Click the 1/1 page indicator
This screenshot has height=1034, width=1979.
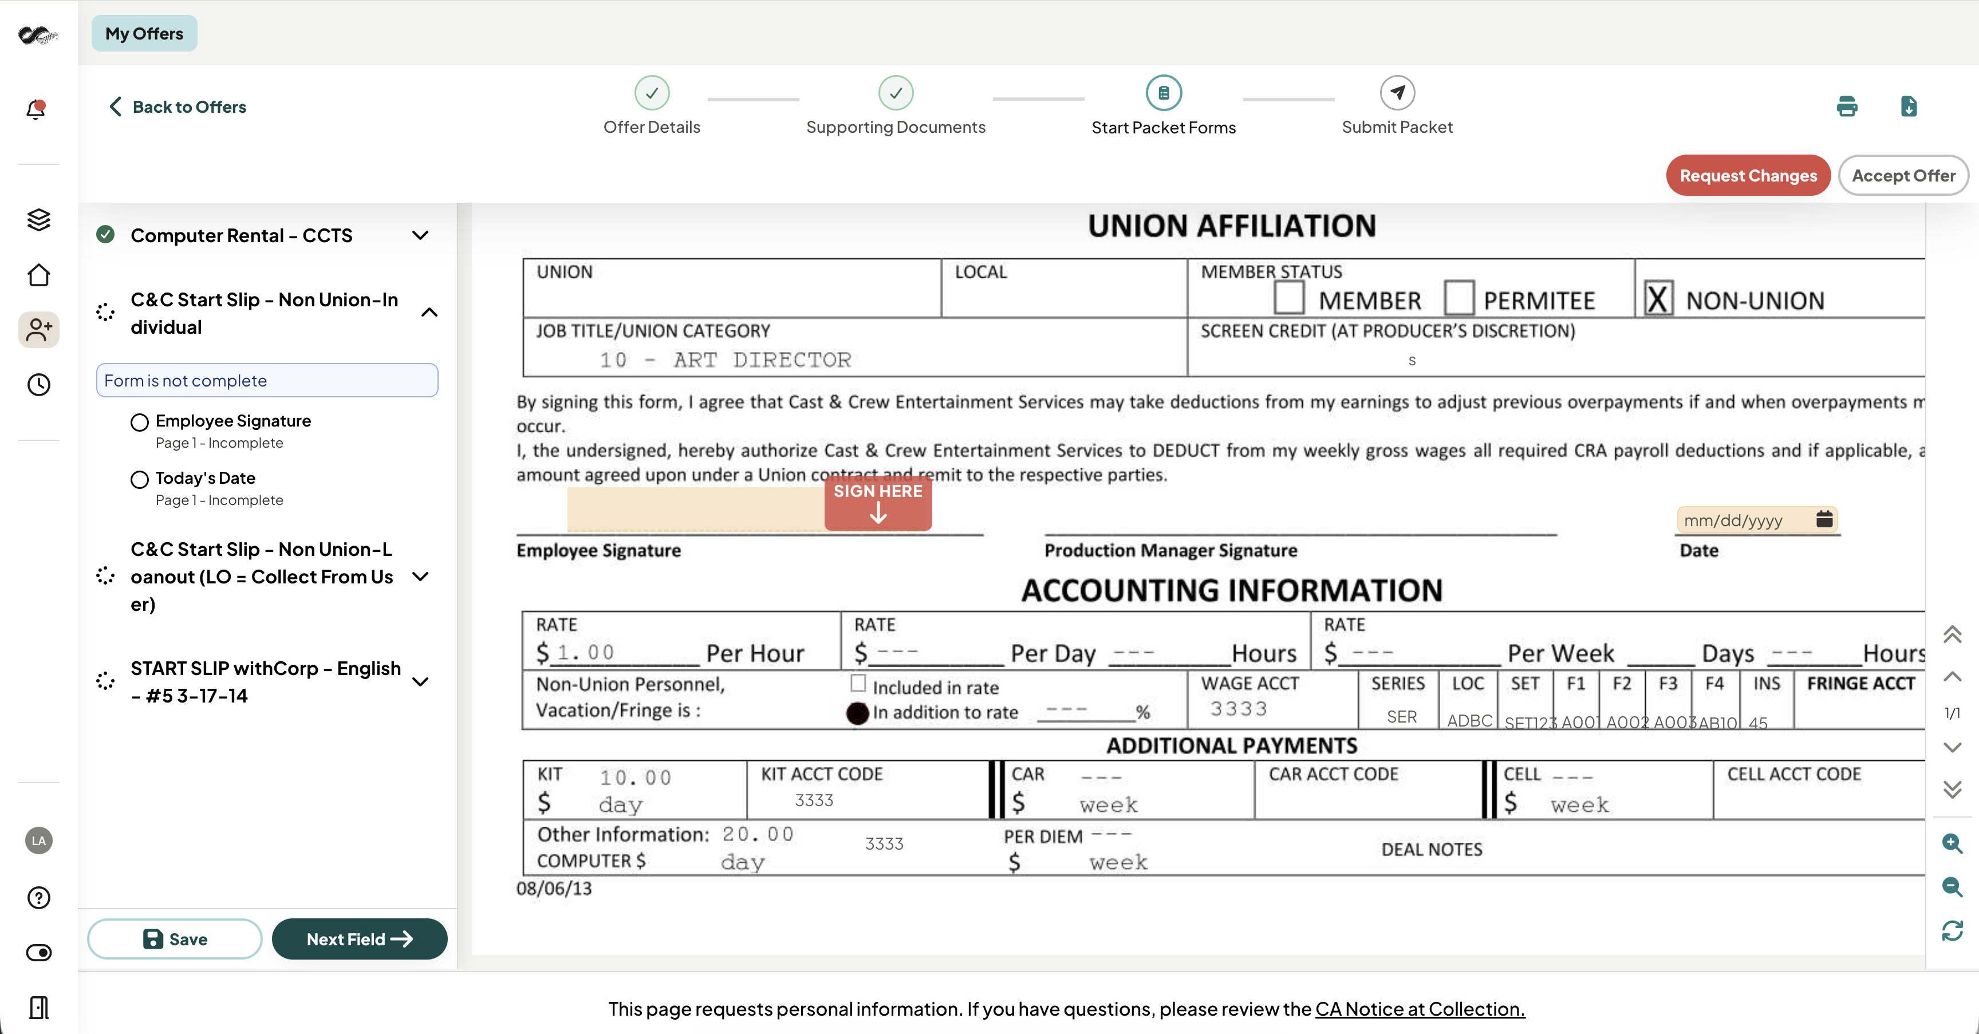click(x=1952, y=713)
